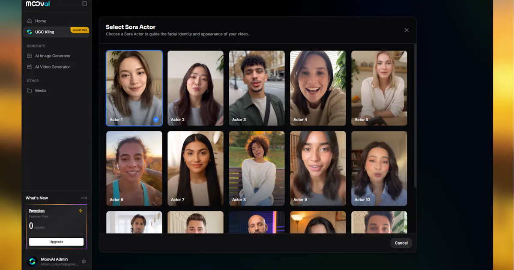Screen dimensions: 514x270
Task: Click the AI Image Generator icon
Action: (29, 56)
